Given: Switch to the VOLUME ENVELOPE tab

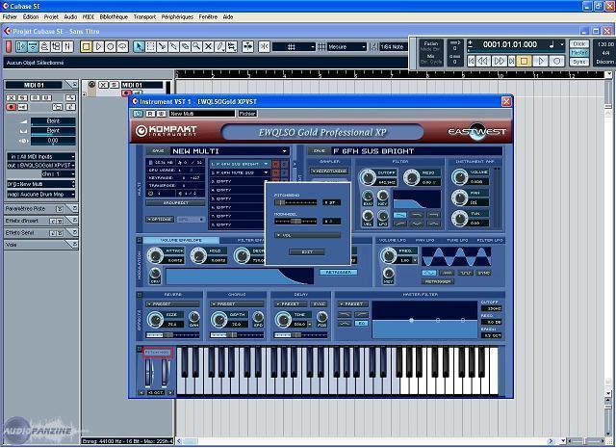Looking at the screenshot, I should point(181,240).
